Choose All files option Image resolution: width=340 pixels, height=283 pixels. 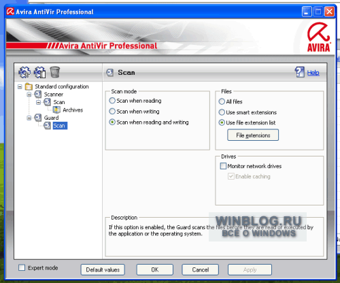point(222,101)
